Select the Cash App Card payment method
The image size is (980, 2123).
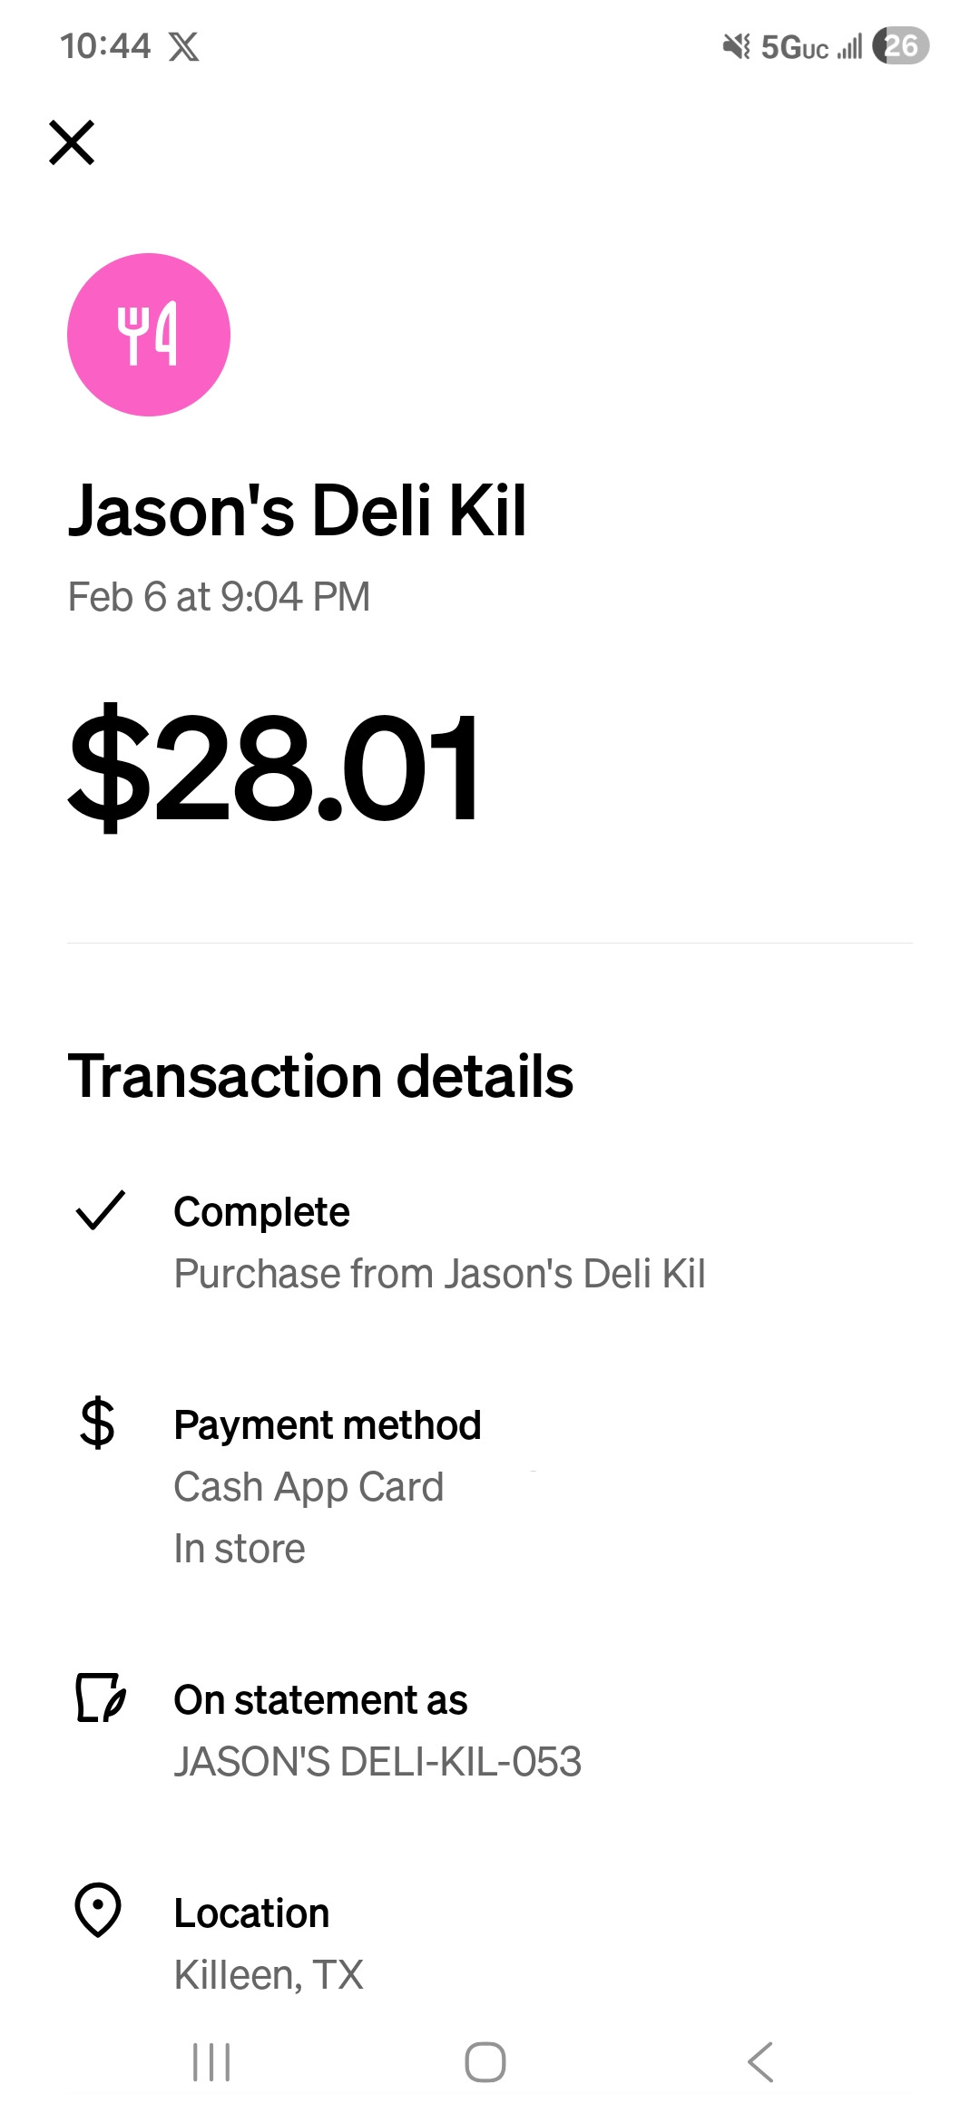coord(309,1487)
